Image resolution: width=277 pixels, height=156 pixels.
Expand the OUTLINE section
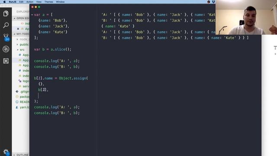click(21, 155)
